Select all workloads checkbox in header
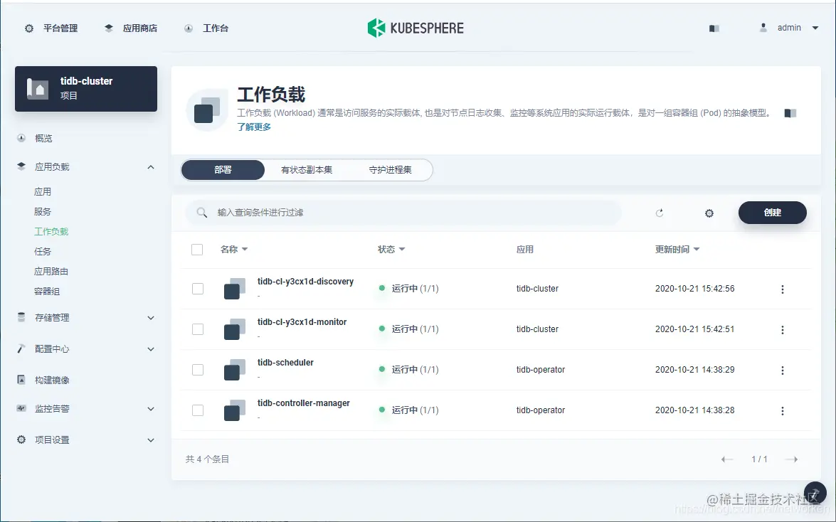836x522 pixels. [x=197, y=249]
